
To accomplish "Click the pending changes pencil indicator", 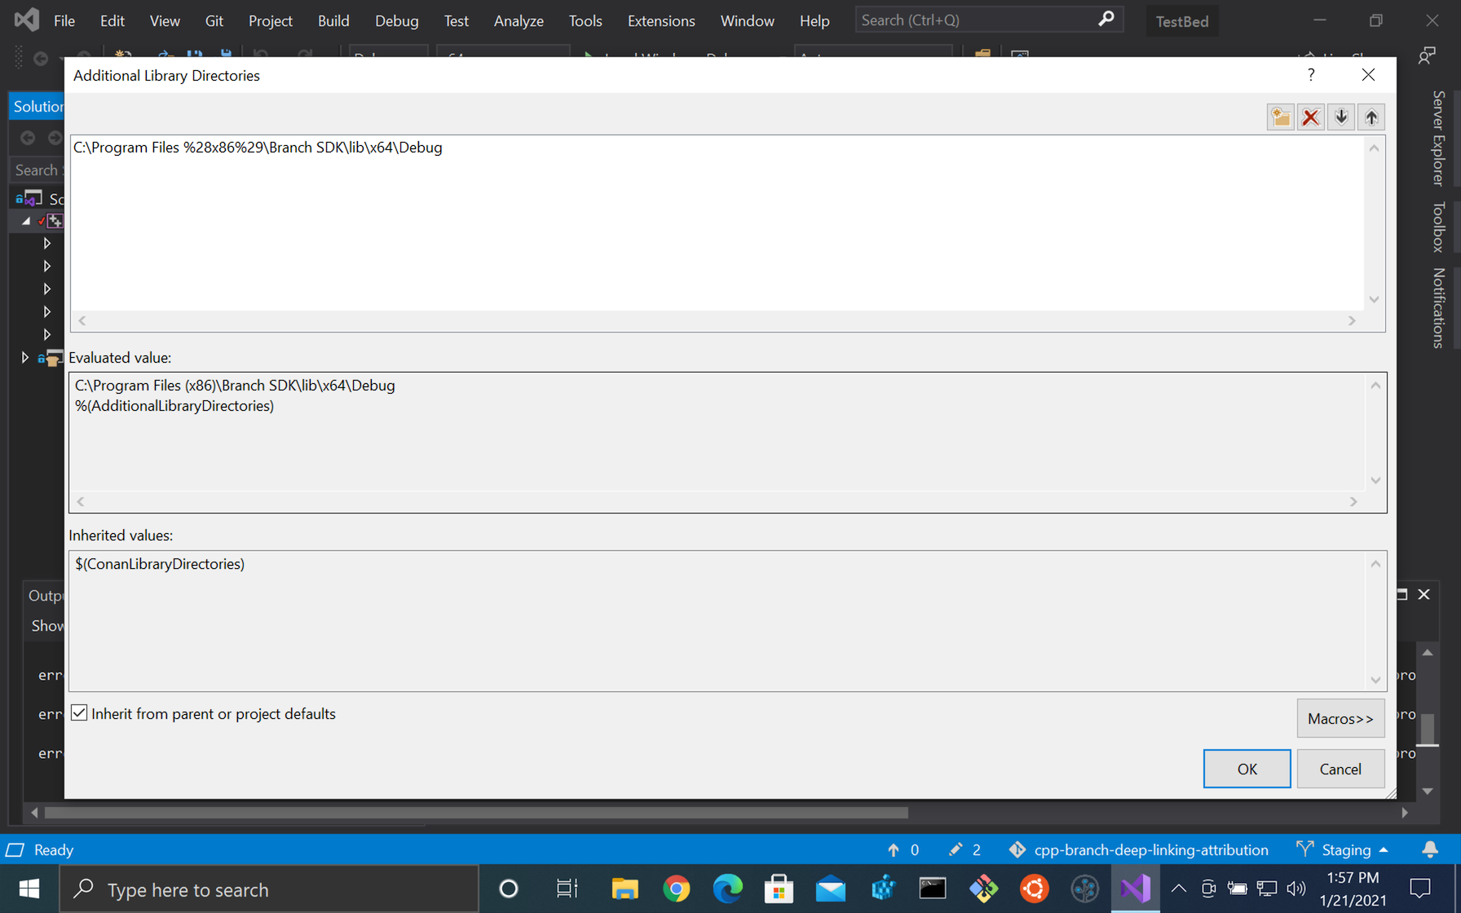I will coord(957,849).
